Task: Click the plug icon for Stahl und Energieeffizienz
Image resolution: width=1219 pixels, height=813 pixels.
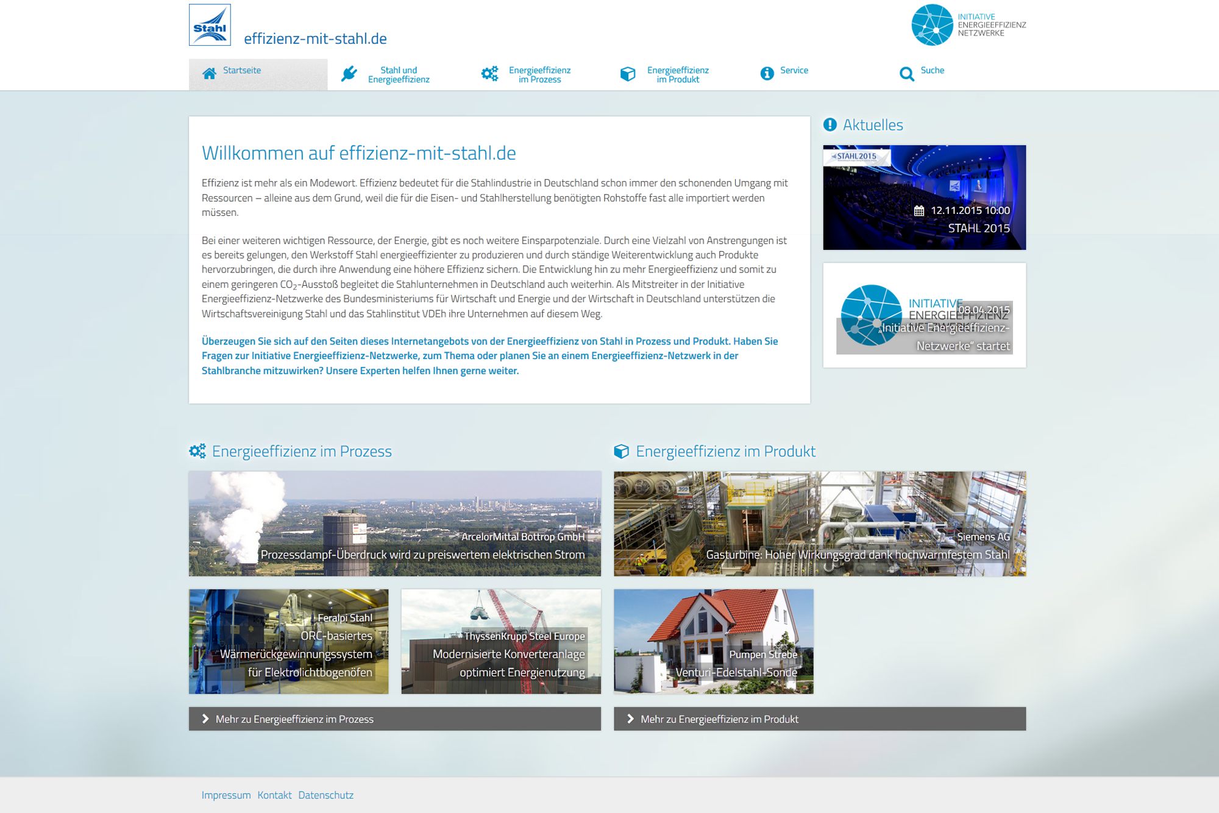Action: pos(349,74)
